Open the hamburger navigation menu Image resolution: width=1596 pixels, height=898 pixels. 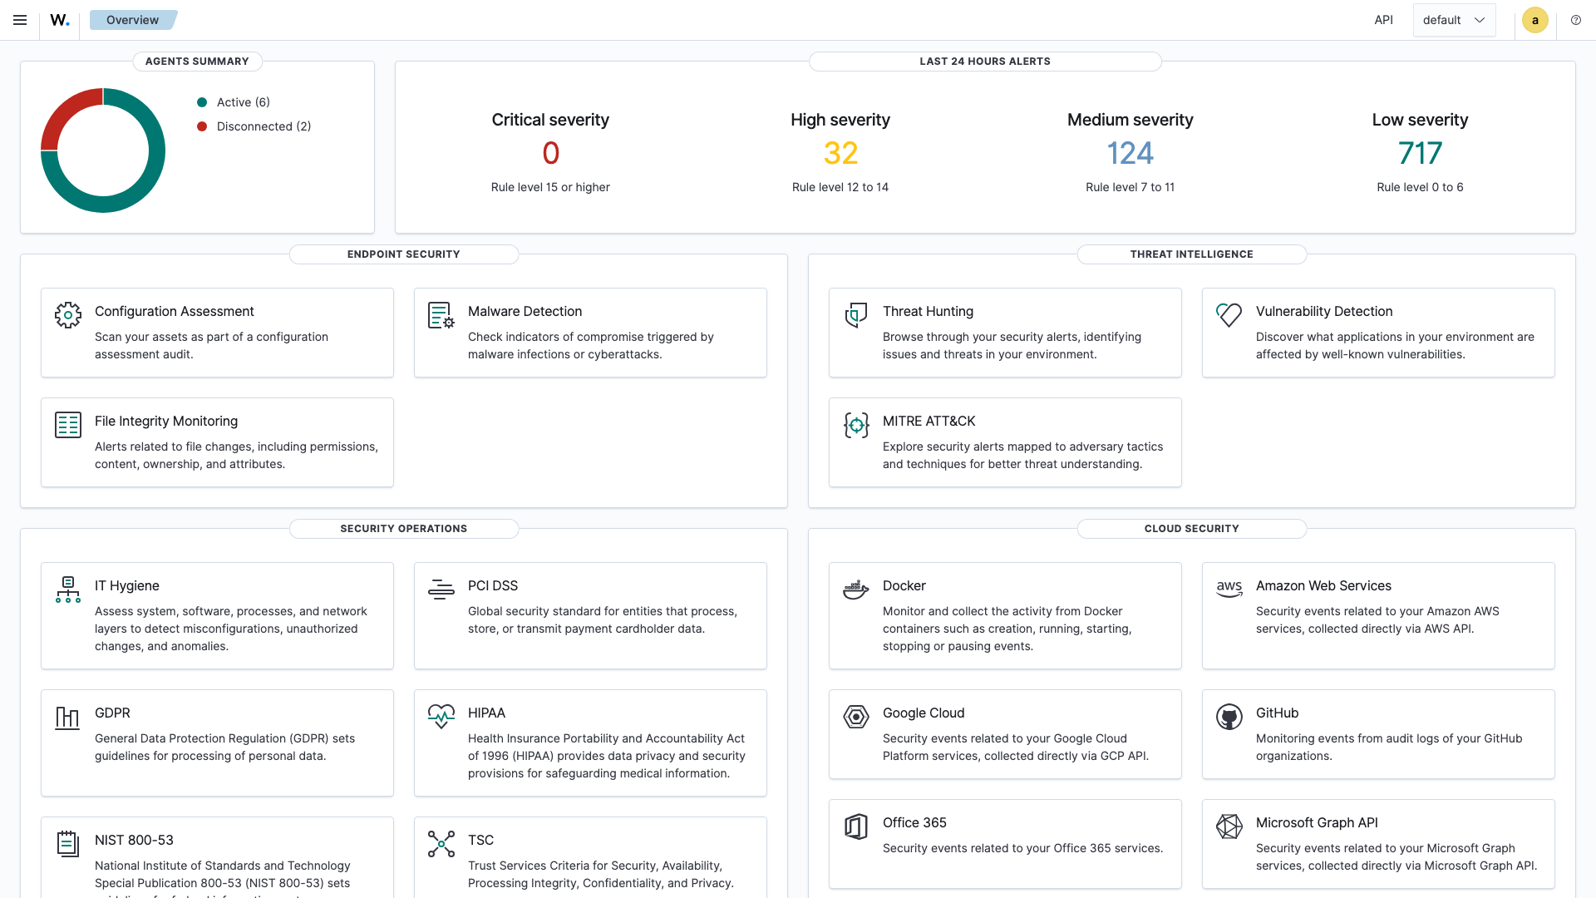[x=20, y=20]
